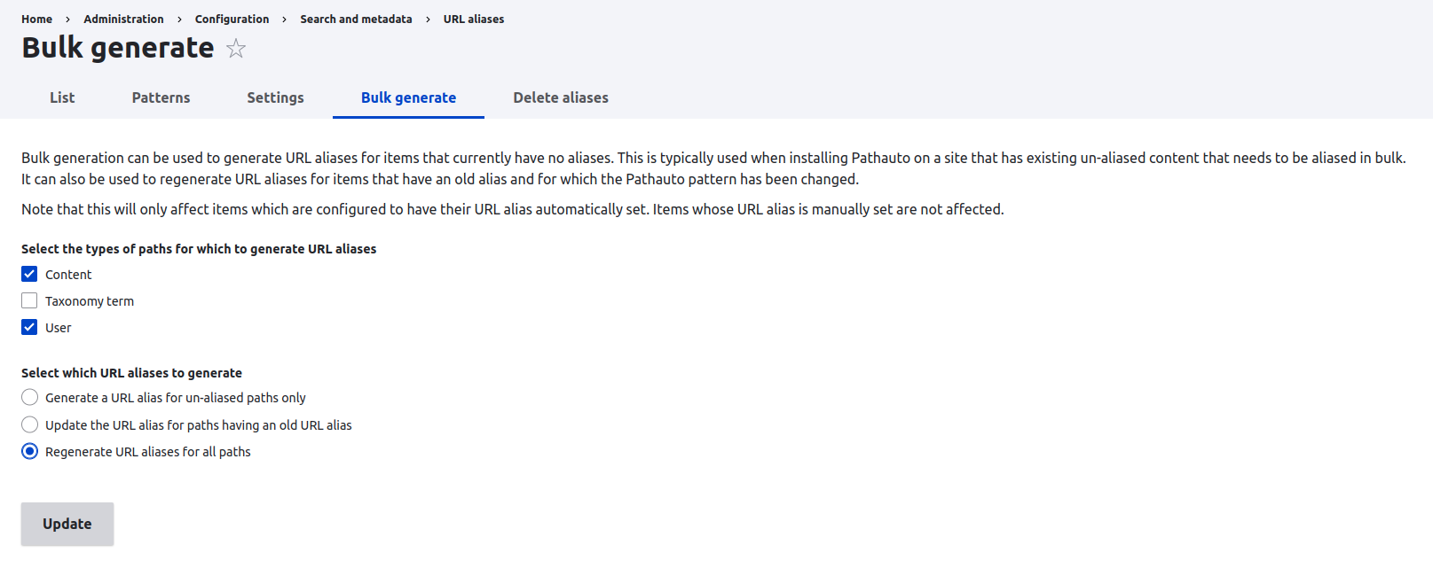Viewport: 1433px width, 568px height.
Task: Click the Bulk generate page heading
Action: pyautogui.click(x=117, y=47)
